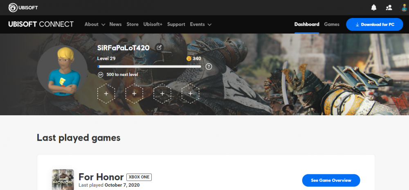409x190 pixels.
Task: Click the third empty badge hexagon slot
Action: click(x=162, y=94)
